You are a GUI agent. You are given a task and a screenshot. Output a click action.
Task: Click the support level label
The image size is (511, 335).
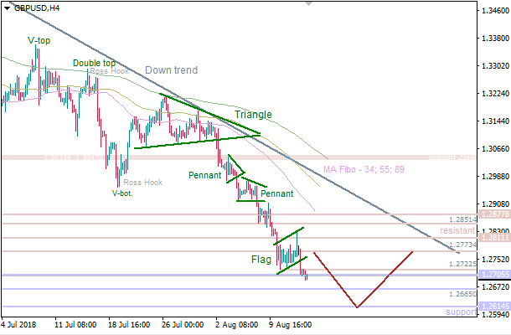click(459, 312)
